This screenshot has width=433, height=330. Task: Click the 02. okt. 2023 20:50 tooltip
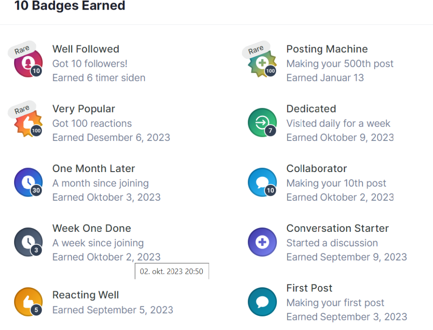(x=171, y=271)
